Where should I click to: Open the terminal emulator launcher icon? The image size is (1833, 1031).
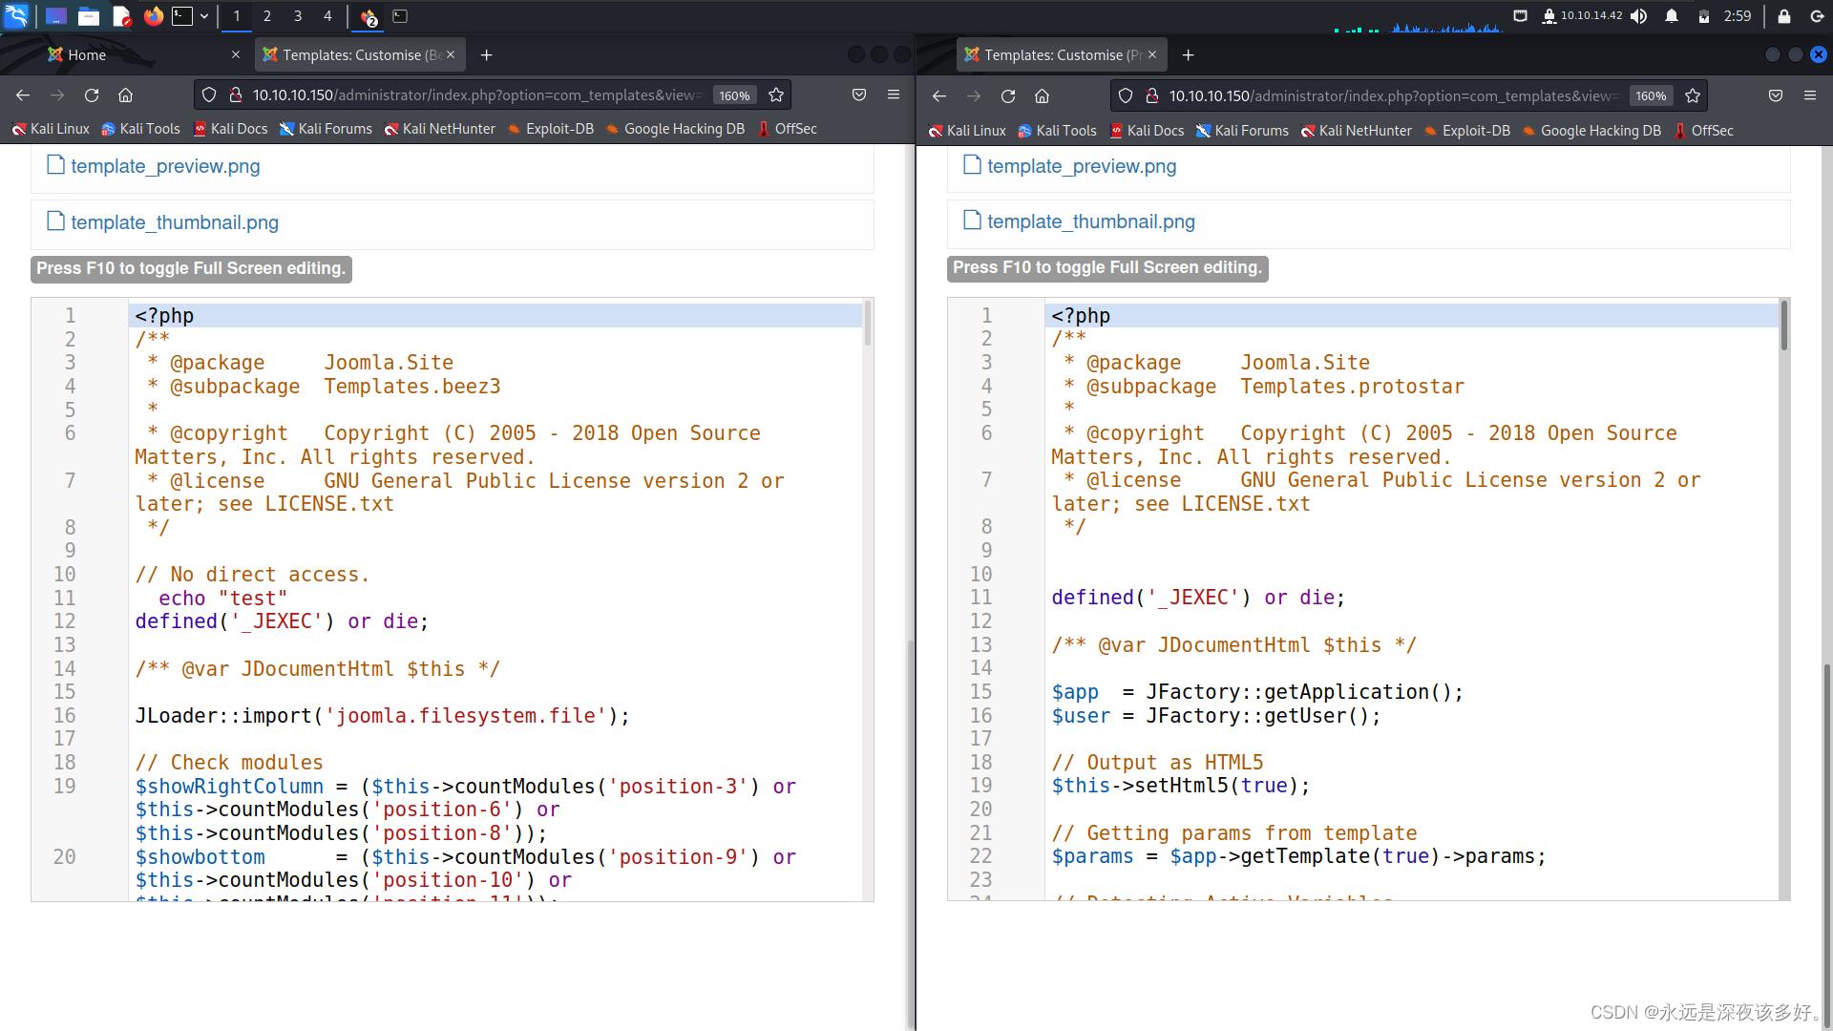(x=182, y=16)
